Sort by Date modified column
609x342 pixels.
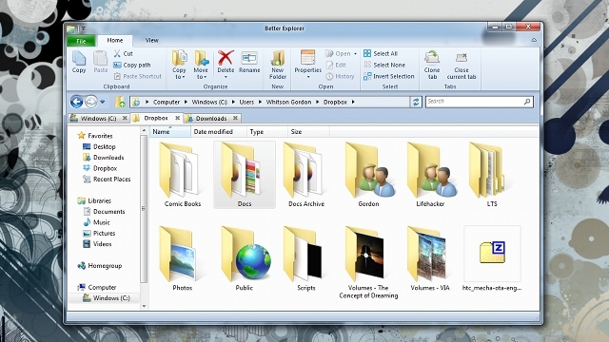pyautogui.click(x=219, y=132)
